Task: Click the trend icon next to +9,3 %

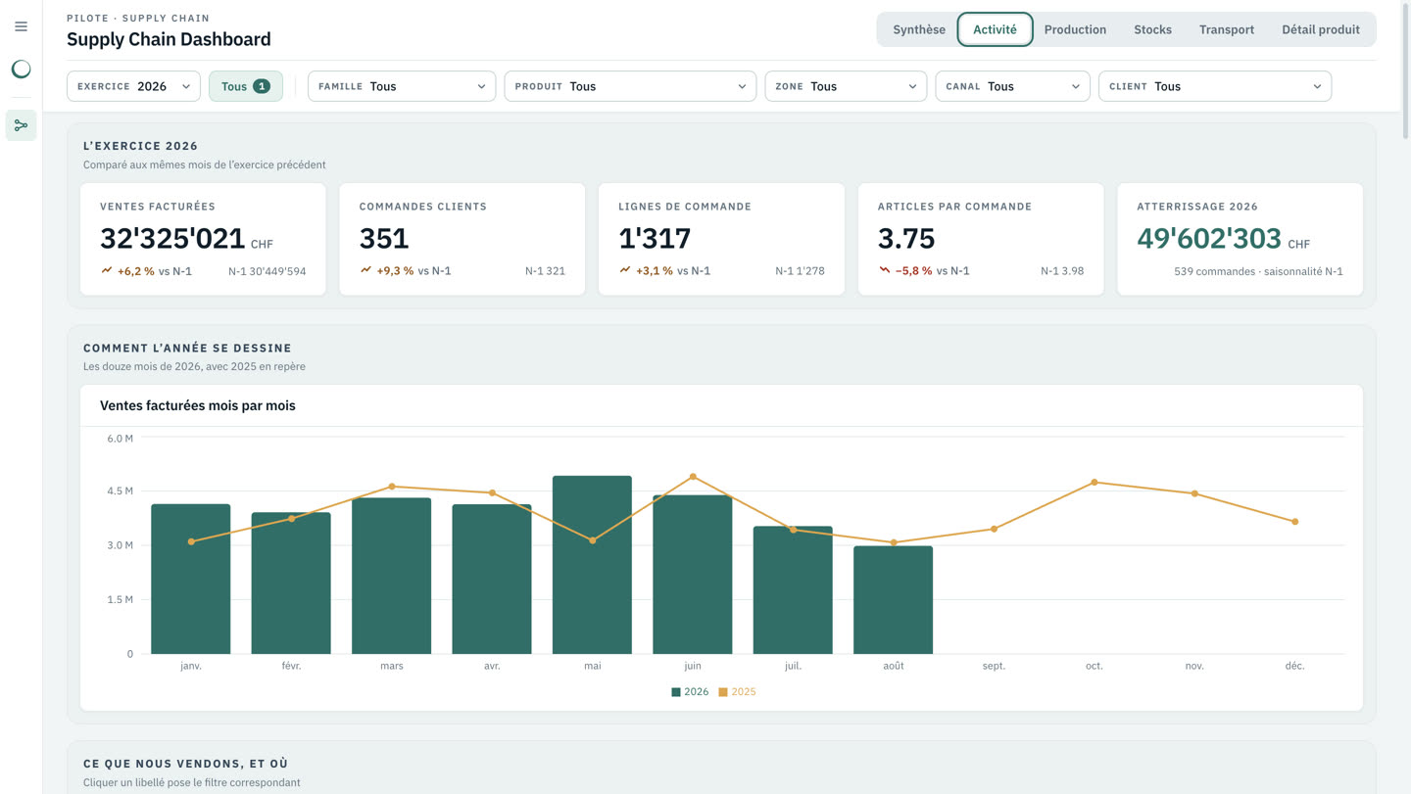Action: pos(365,270)
